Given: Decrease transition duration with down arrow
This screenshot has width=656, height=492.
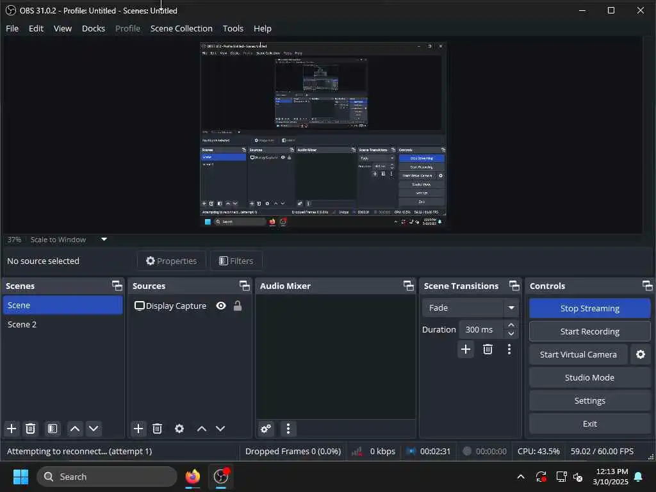Looking at the screenshot, I should pyautogui.click(x=511, y=334).
